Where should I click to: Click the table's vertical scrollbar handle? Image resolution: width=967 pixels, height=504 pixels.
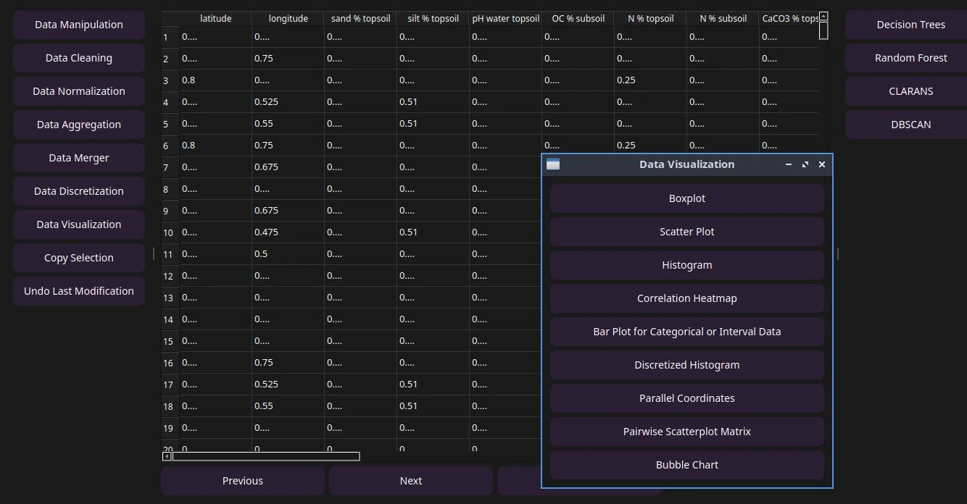click(x=823, y=30)
